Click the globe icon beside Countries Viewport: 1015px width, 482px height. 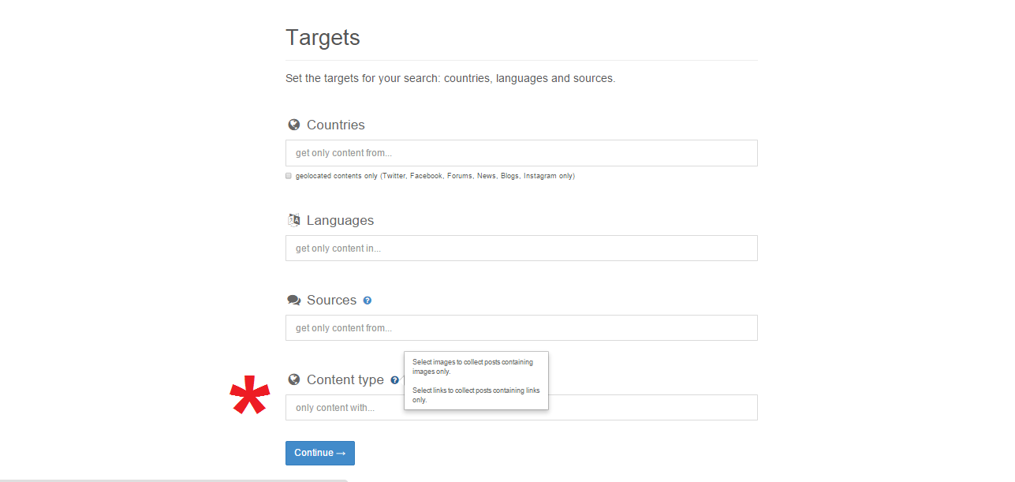[x=294, y=125]
